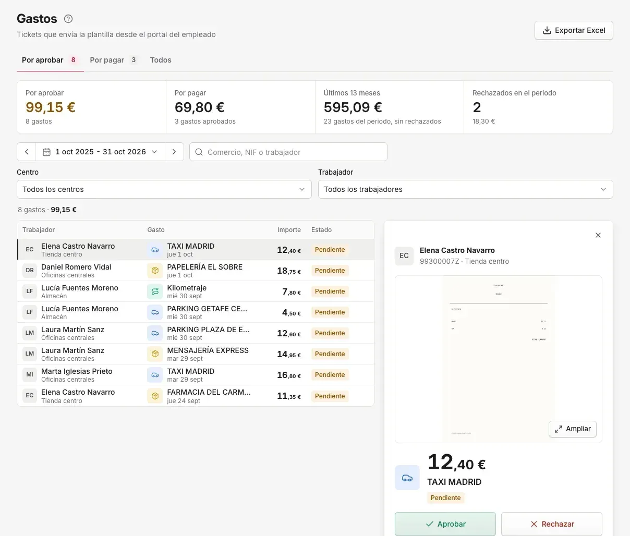Reject the expense with Rechazar button

552,524
